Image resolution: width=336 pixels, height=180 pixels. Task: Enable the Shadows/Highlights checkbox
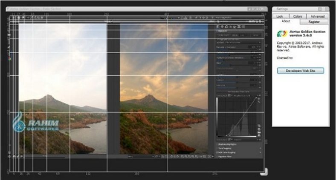click(x=217, y=144)
